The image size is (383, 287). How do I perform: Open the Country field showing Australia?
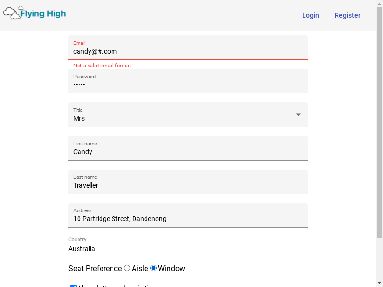coord(188,249)
